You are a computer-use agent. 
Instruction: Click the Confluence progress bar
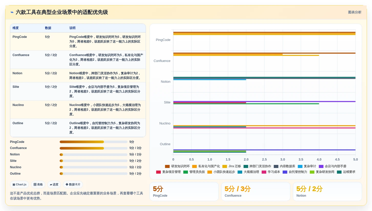93,148
